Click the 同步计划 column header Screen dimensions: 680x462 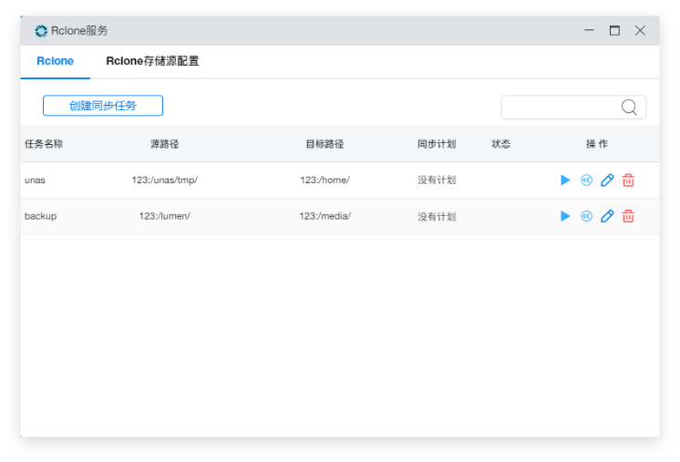click(x=437, y=144)
